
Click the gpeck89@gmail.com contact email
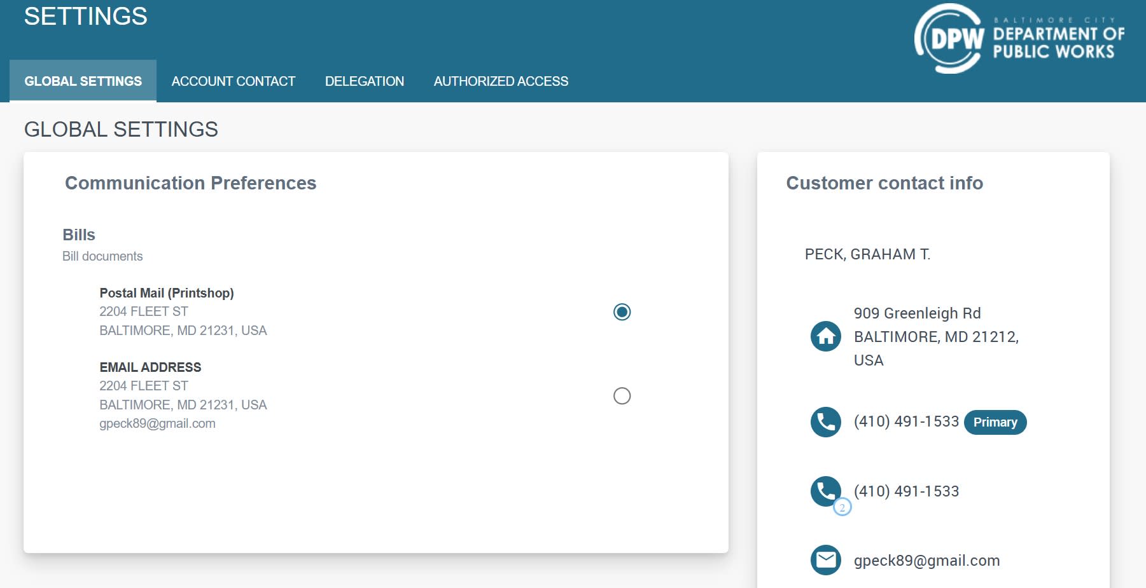[926, 561]
